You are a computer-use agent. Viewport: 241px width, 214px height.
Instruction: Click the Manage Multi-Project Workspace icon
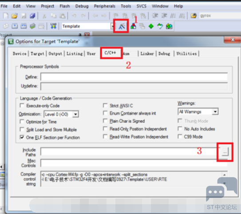[x=142, y=26]
